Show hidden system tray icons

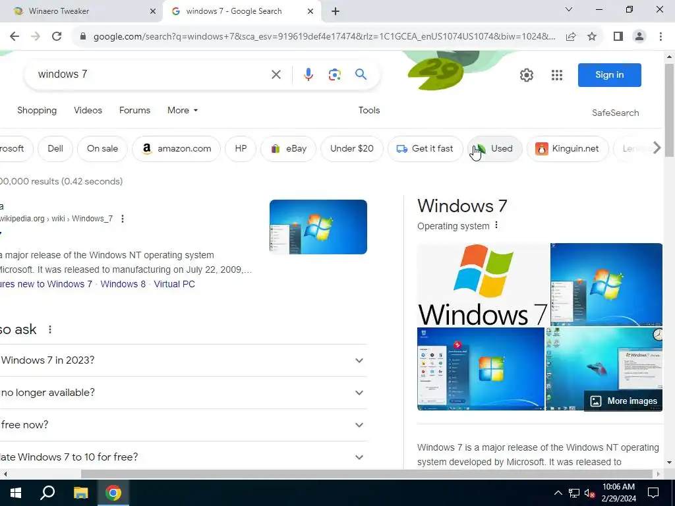(x=558, y=493)
